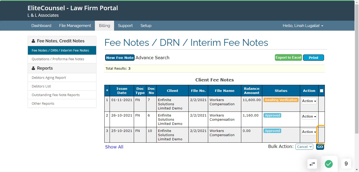
Task: Click balance amount 1,160.00
Action: click(251, 115)
